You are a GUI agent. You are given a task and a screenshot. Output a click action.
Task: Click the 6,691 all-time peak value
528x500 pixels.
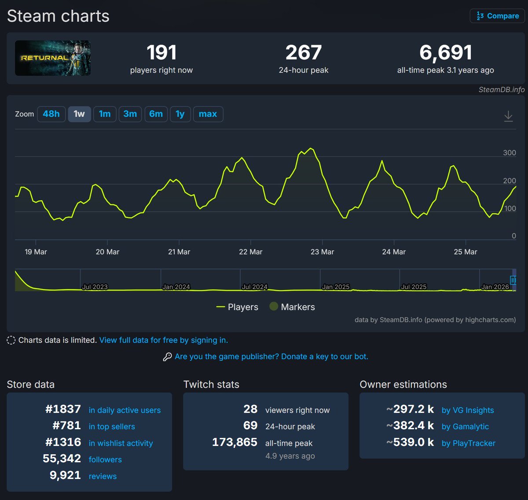point(446,53)
